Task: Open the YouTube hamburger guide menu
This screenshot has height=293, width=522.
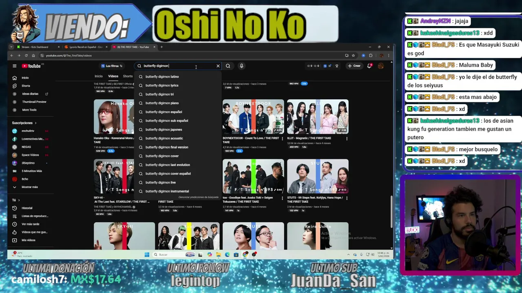Action: click(14, 66)
